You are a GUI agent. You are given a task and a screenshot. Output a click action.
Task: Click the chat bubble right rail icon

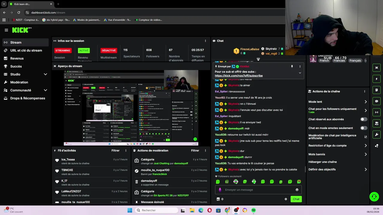point(376,101)
